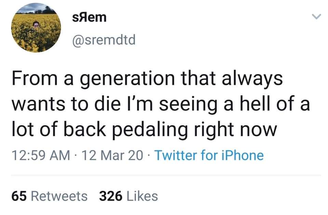
Task: Open the tweet options chevron
Action: click(317, 17)
